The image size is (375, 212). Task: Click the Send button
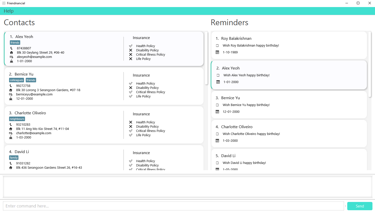(x=360, y=206)
